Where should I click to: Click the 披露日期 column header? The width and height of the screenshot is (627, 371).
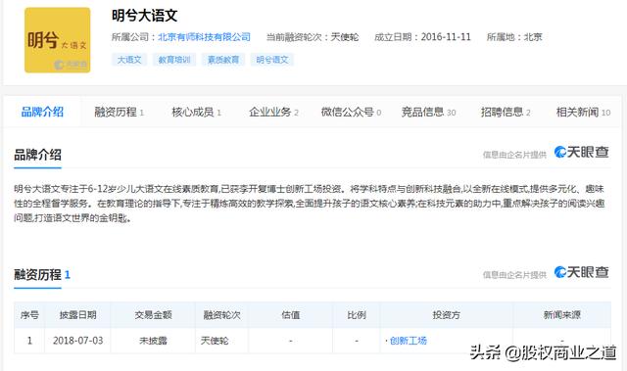click(78, 314)
